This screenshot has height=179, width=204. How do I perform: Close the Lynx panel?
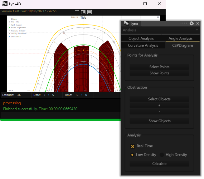[198, 23]
